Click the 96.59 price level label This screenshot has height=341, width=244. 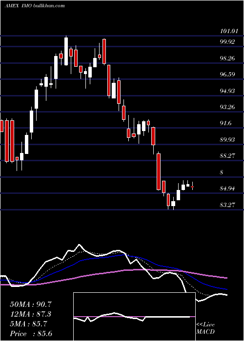pos(227,75)
